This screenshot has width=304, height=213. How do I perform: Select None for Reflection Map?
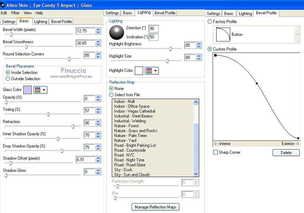[111, 89]
